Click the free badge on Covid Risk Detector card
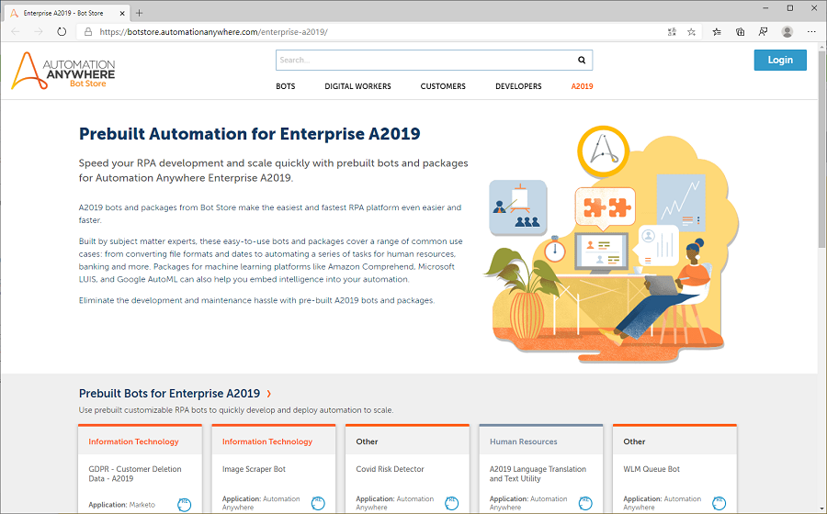This screenshot has width=827, height=514. point(452,503)
